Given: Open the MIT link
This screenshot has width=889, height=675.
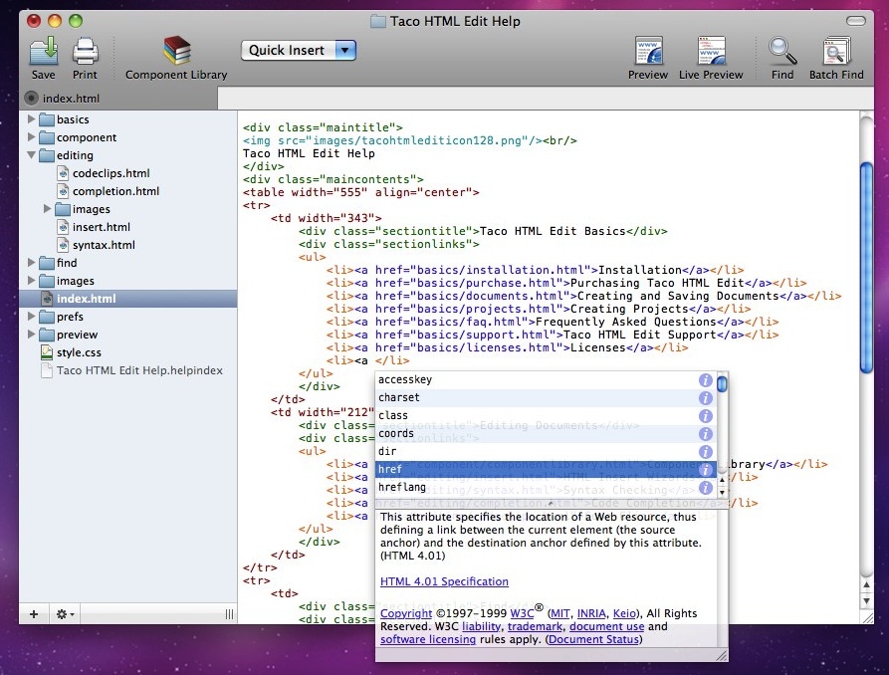Looking at the screenshot, I should click(x=560, y=613).
